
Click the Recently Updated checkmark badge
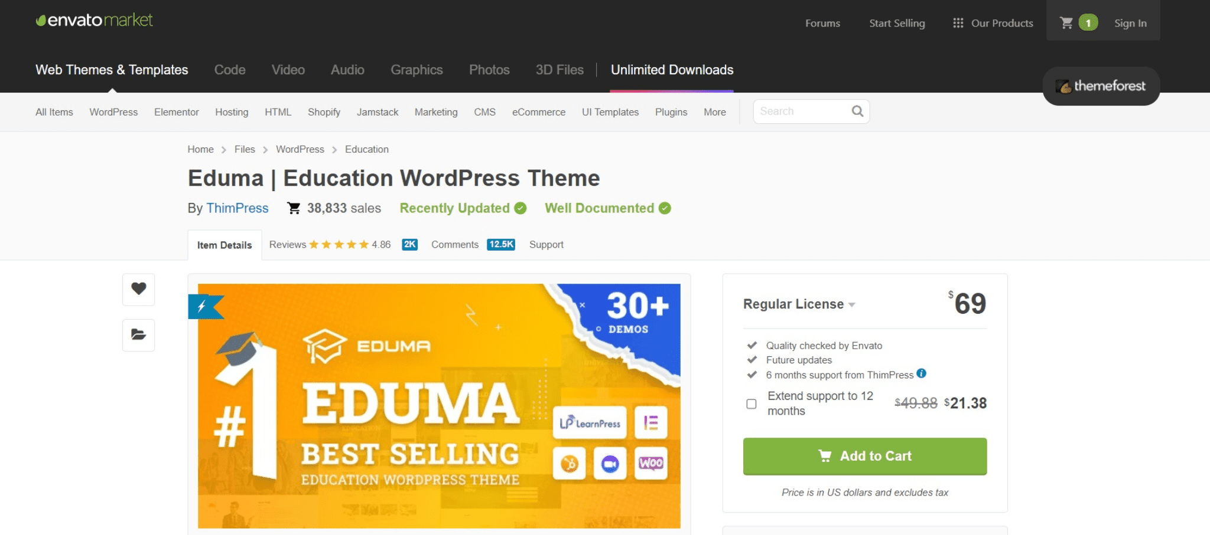point(521,208)
